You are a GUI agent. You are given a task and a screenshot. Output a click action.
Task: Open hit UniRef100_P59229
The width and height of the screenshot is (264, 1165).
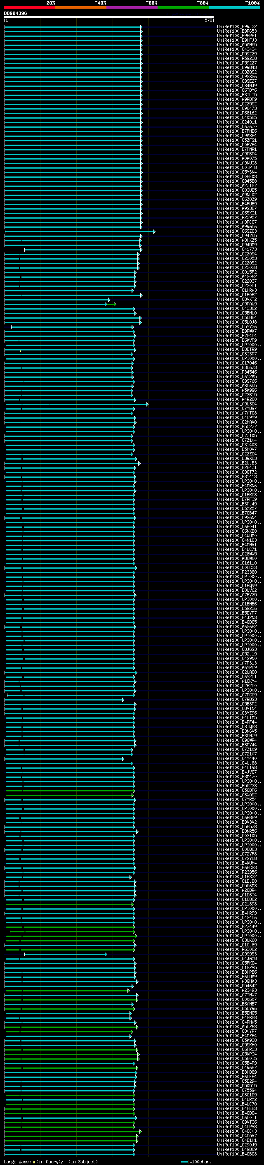point(237,54)
